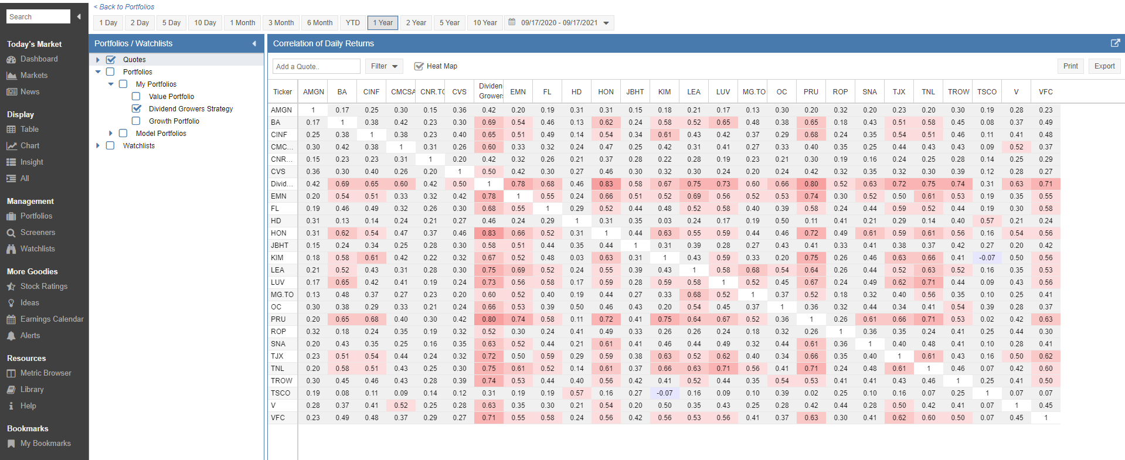Select the Insight display icon

click(11, 162)
